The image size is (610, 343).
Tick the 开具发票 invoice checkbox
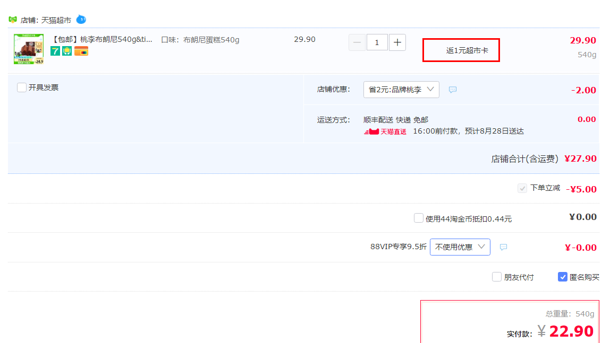tap(22, 87)
